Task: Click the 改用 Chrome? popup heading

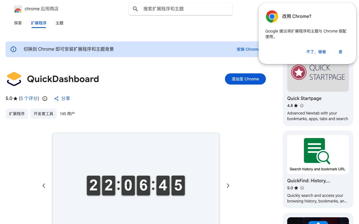Action: tap(297, 16)
